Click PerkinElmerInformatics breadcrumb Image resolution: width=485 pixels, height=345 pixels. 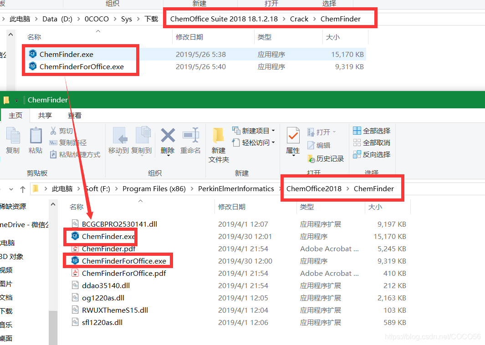pyautogui.click(x=236, y=188)
